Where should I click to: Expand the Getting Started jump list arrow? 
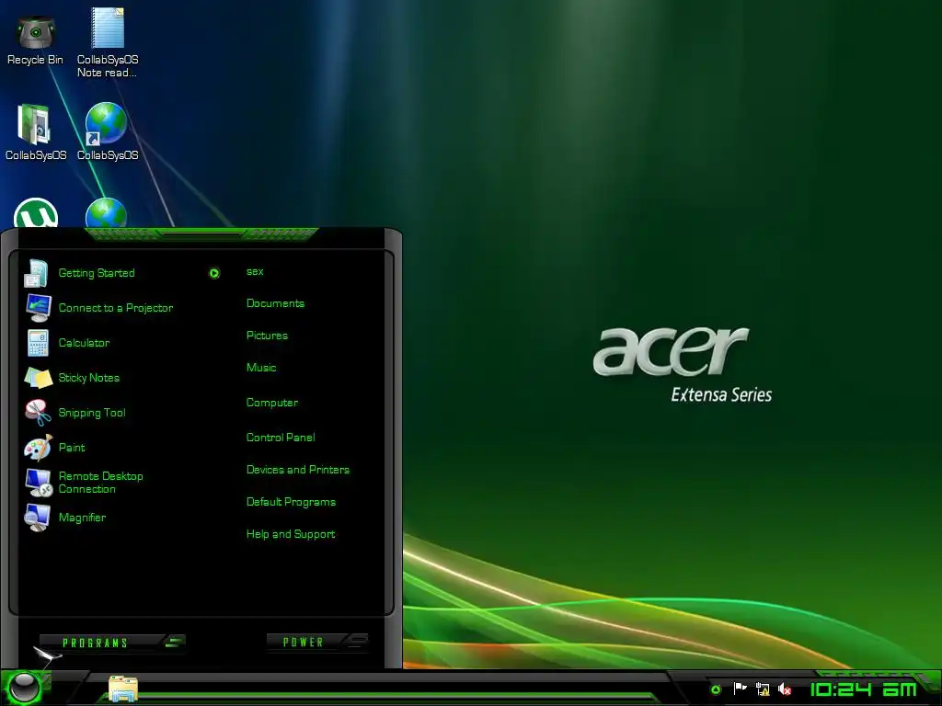coord(214,273)
